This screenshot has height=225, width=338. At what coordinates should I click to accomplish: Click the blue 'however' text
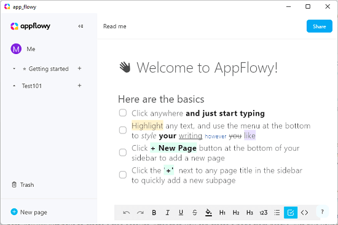tap(216, 136)
